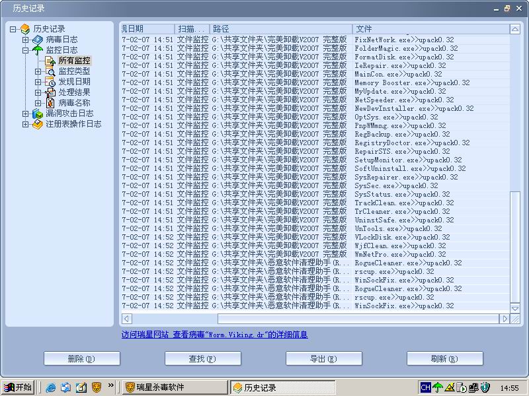Click the yellow warning tray icon

[450, 387]
